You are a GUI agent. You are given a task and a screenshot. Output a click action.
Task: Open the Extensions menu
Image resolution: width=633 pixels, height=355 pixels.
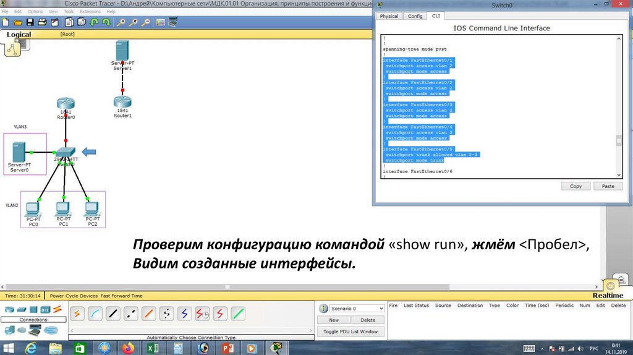click(90, 12)
